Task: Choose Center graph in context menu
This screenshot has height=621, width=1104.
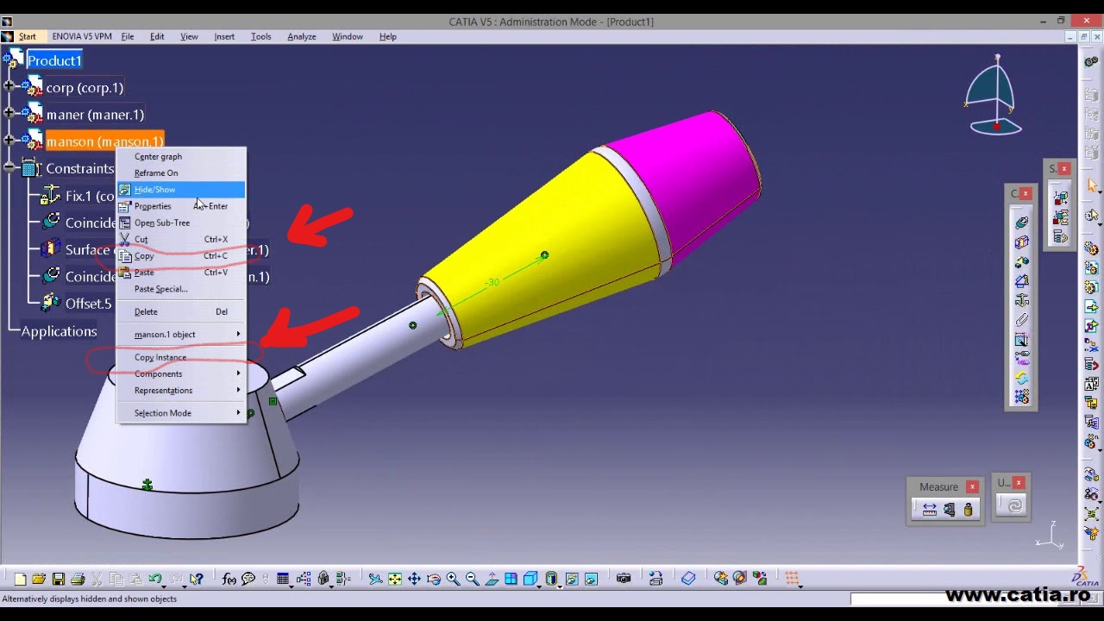Action: [181, 157]
